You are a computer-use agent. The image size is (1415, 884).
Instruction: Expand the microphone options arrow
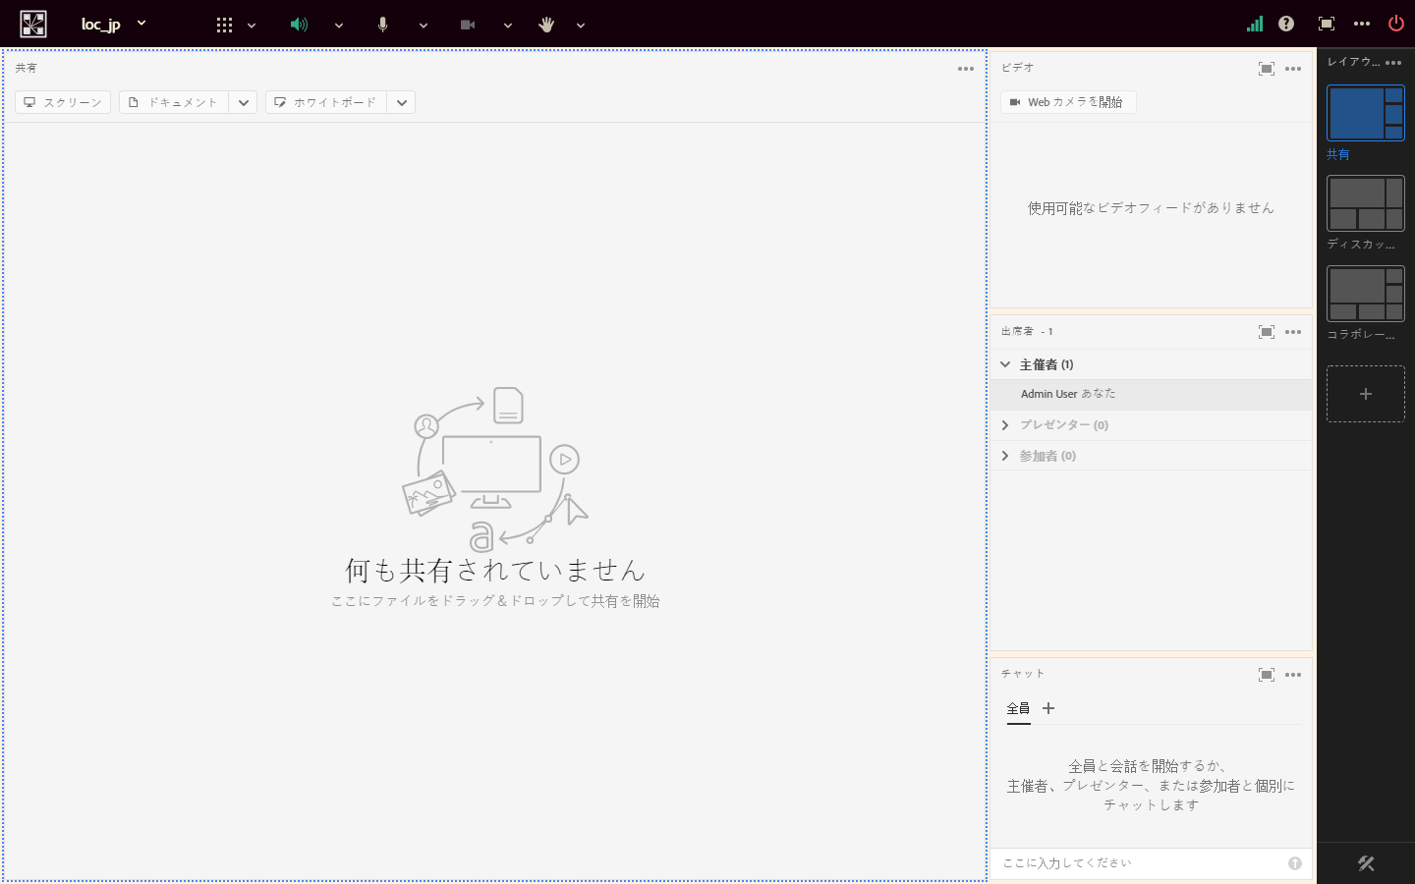click(x=424, y=26)
